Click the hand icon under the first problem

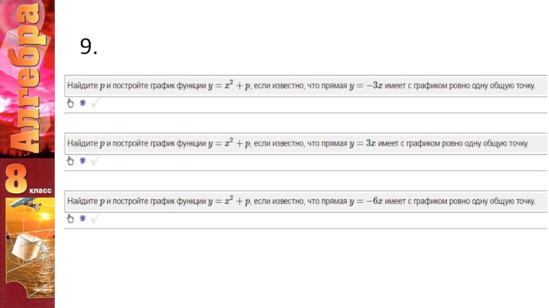point(69,103)
